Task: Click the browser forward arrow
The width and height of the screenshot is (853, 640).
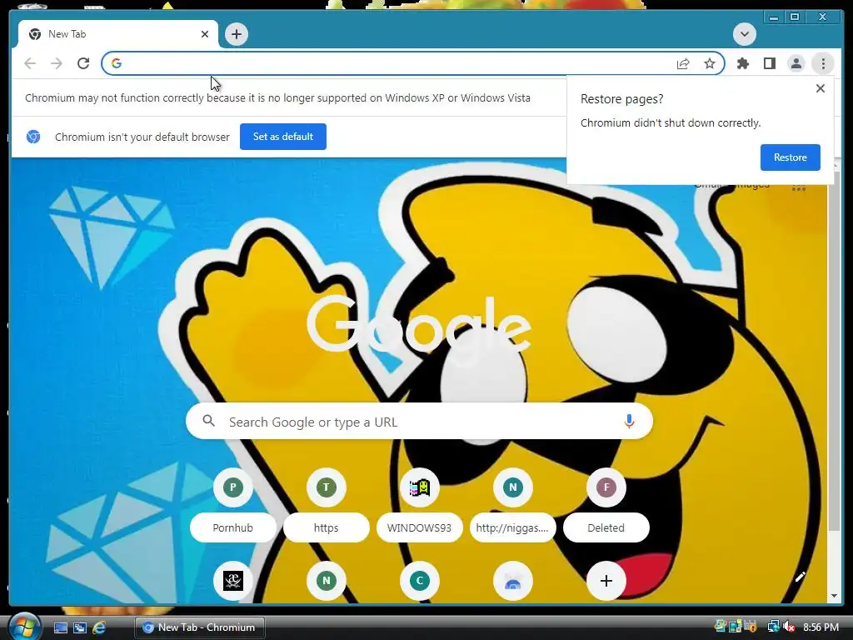Action: [57, 63]
